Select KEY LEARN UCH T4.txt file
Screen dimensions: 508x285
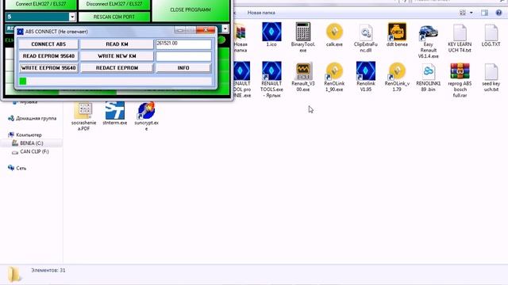click(460, 32)
